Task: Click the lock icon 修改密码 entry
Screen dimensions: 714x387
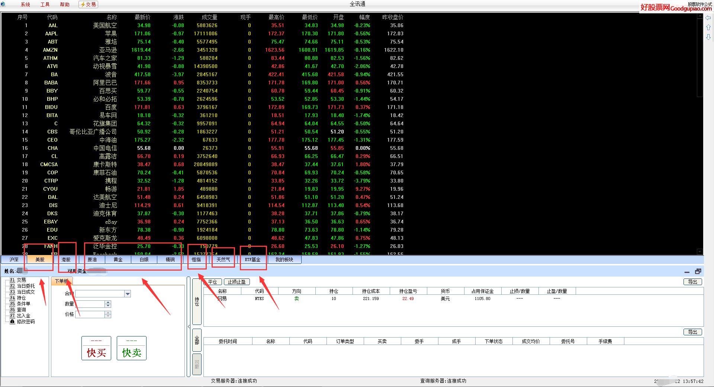Action: click(22, 322)
